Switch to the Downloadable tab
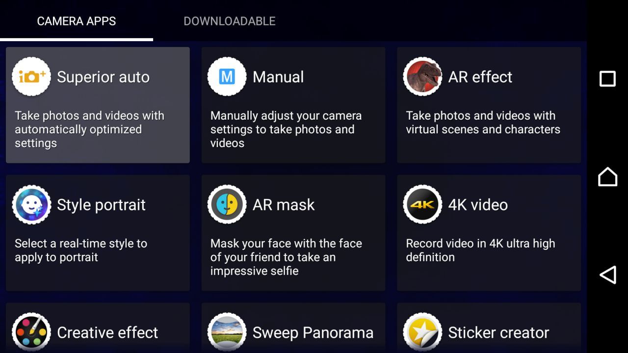This screenshot has width=628, height=353. pyautogui.click(x=229, y=21)
